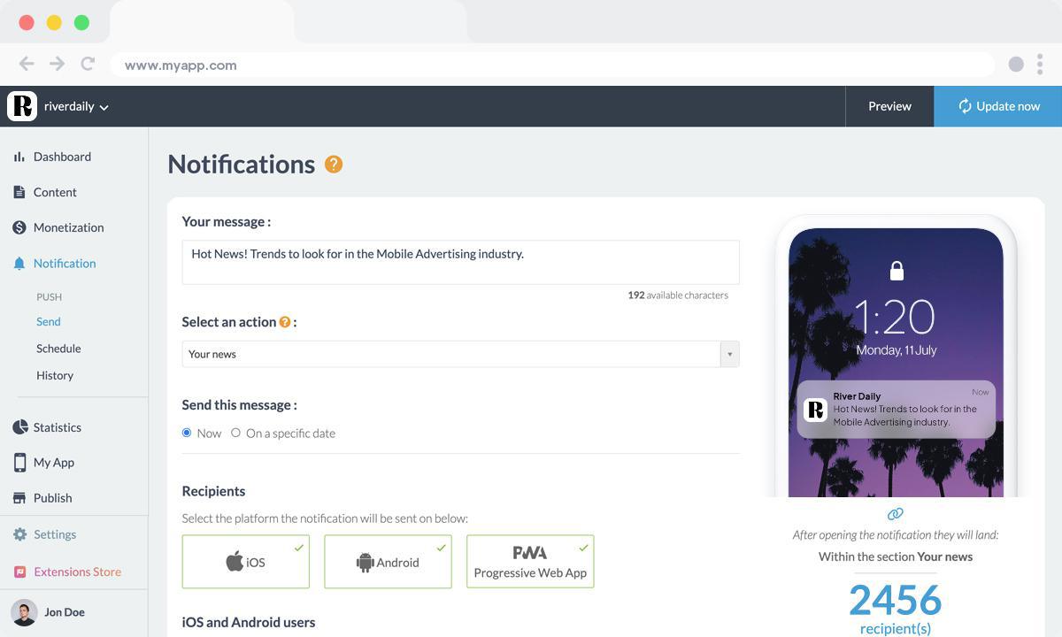Viewport: 1062px width, 637px height.
Task: Click the Jon Doe profile avatar
Action: tap(24, 612)
